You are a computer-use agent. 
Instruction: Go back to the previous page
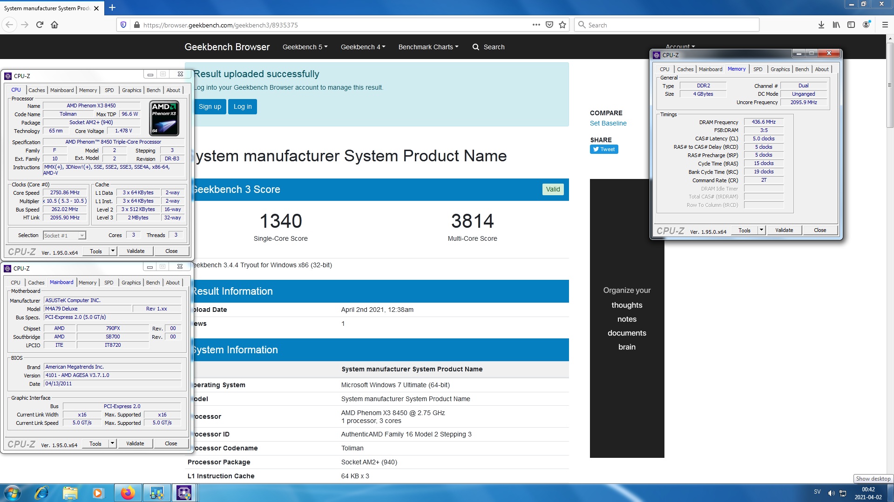click(9, 25)
